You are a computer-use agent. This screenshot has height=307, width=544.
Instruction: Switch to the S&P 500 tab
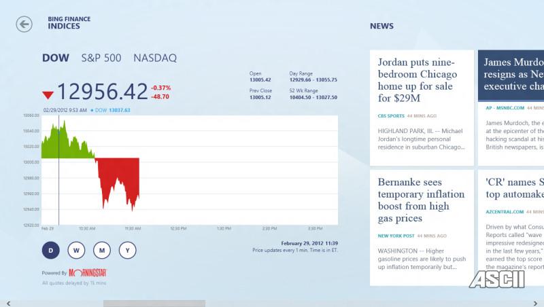pos(101,58)
